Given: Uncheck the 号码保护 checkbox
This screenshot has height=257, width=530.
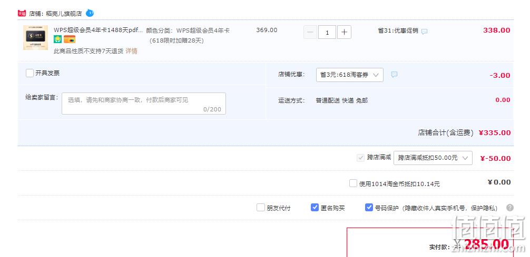Looking at the screenshot, I should (369, 208).
